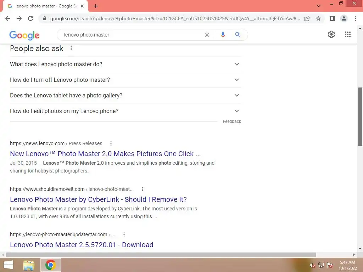The height and width of the screenshot is (272, 363).
Task: Go to the Google homepage via the logo
Action: coord(24,35)
